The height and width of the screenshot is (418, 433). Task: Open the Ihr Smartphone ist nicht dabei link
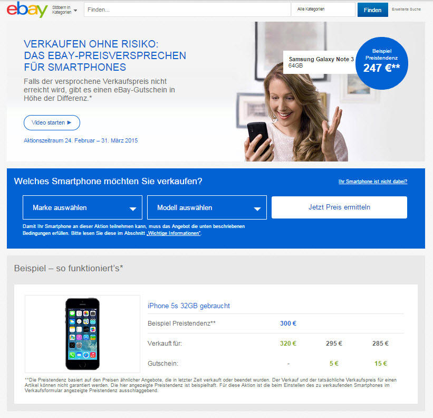373,182
